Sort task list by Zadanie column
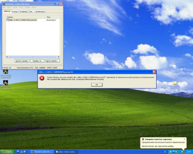 coord(26,17)
